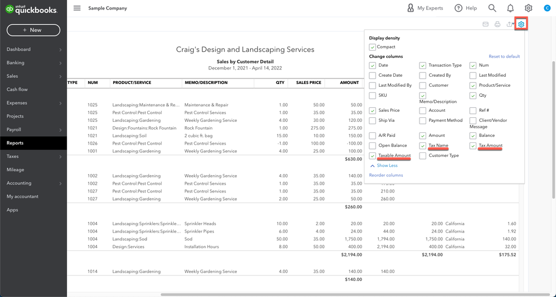This screenshot has width=556, height=297.
Task: Check the A/R Paid checkbox
Action: coord(372,136)
